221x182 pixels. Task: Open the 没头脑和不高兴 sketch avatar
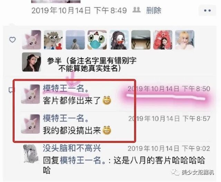(x=31, y=154)
